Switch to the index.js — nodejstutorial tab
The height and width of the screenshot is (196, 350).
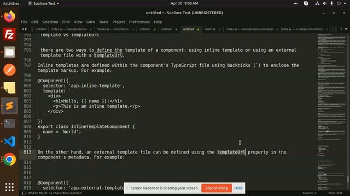pos(69,29)
